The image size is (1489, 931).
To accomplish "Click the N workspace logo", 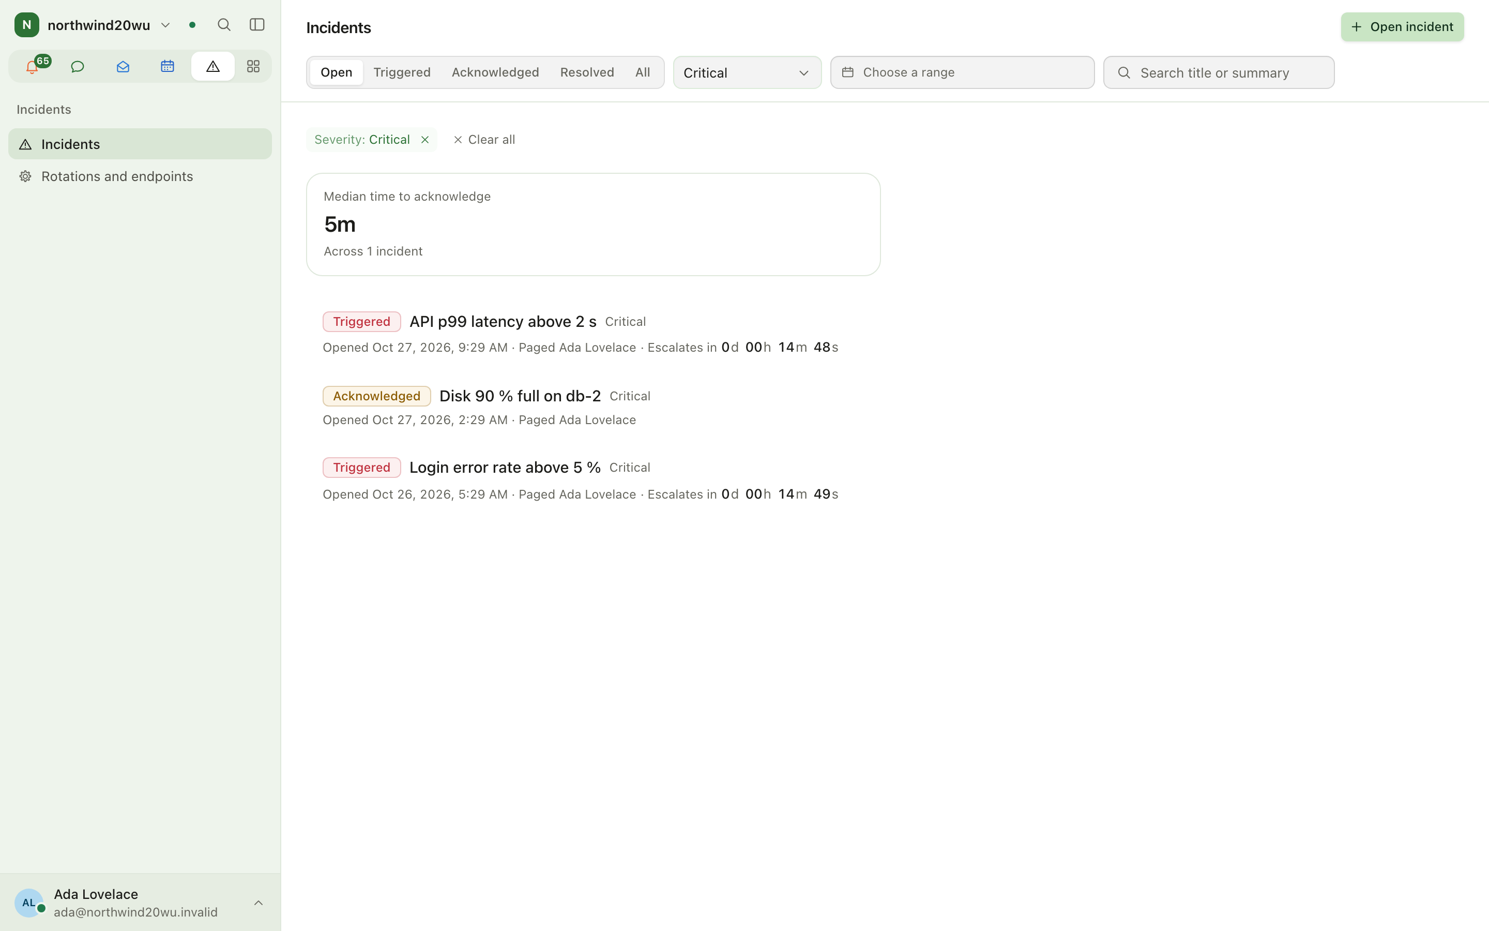I will tap(26, 25).
